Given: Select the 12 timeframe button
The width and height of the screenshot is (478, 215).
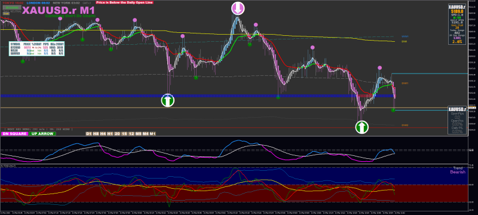Looking at the screenshot, I should (x=131, y=134).
